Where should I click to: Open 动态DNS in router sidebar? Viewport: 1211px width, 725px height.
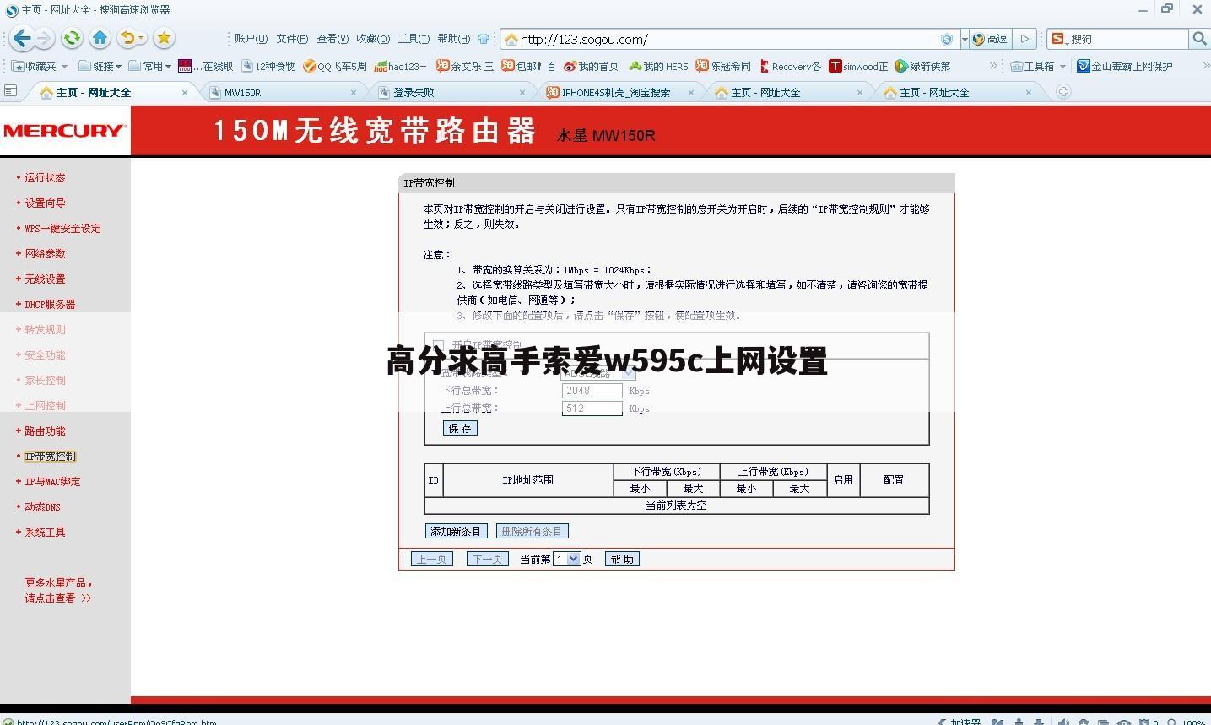pos(42,507)
